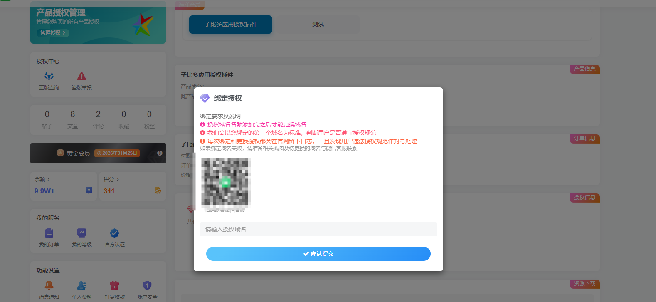Open 我的订单 service icon

49,233
